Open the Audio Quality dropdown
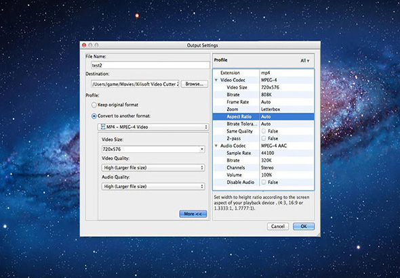400x278 pixels. (x=153, y=187)
